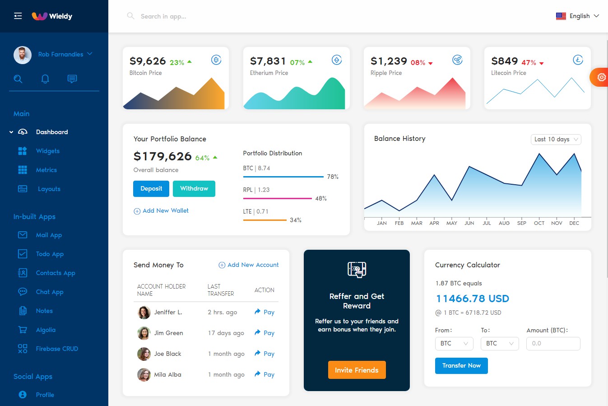The height and width of the screenshot is (406, 608).
Task: Open the From currency selector in Currency Calculator
Action: click(454, 344)
